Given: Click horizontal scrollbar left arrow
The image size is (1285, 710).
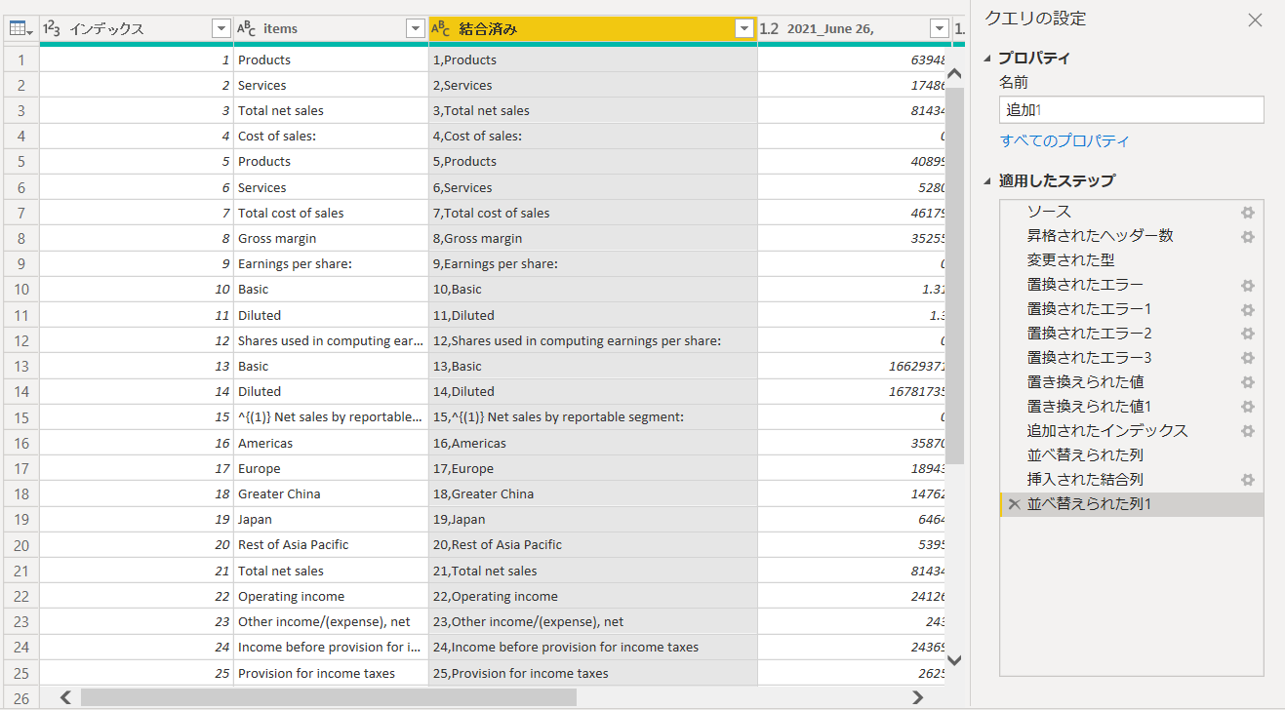Looking at the screenshot, I should [x=65, y=697].
